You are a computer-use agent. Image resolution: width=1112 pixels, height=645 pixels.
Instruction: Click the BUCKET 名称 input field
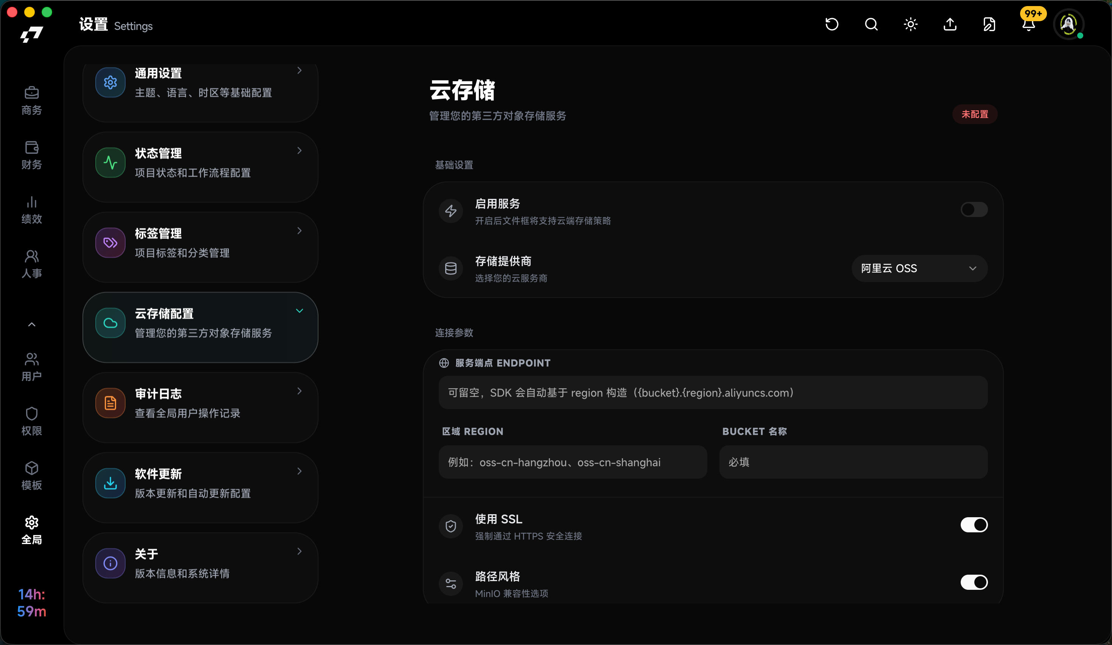[853, 462]
